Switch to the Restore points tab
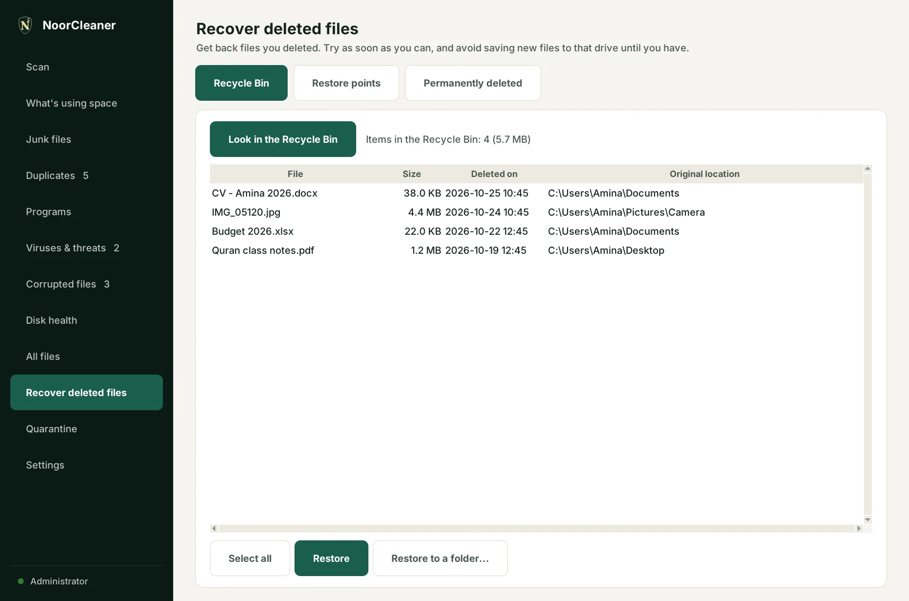This screenshot has width=909, height=601. pyautogui.click(x=346, y=83)
